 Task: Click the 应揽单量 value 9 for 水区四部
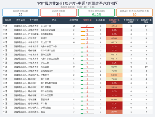click(74, 67)
